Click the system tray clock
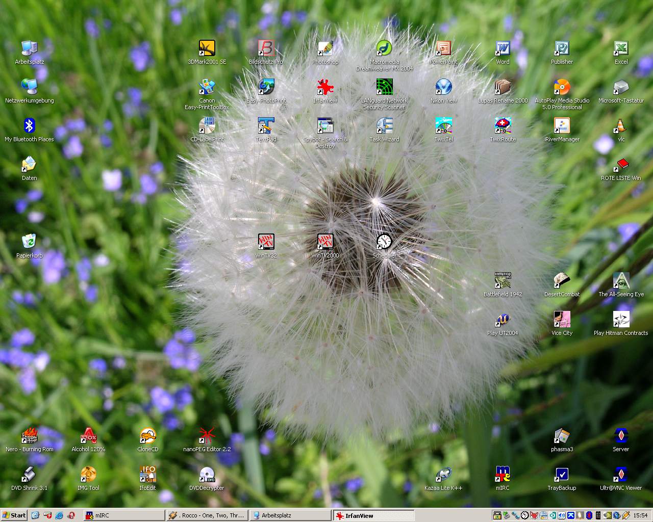 point(640,515)
